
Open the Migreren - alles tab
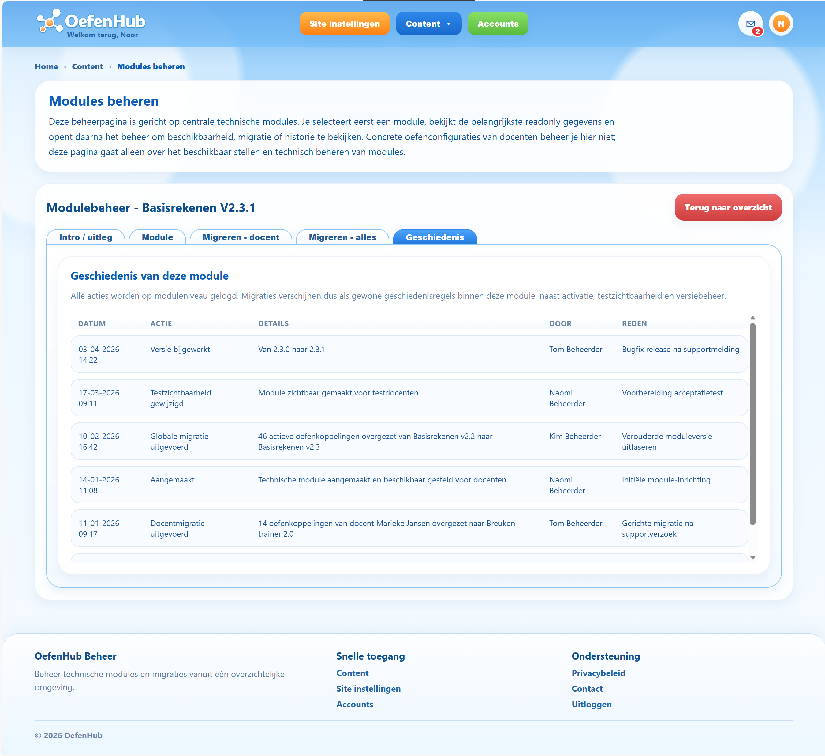[x=342, y=237]
